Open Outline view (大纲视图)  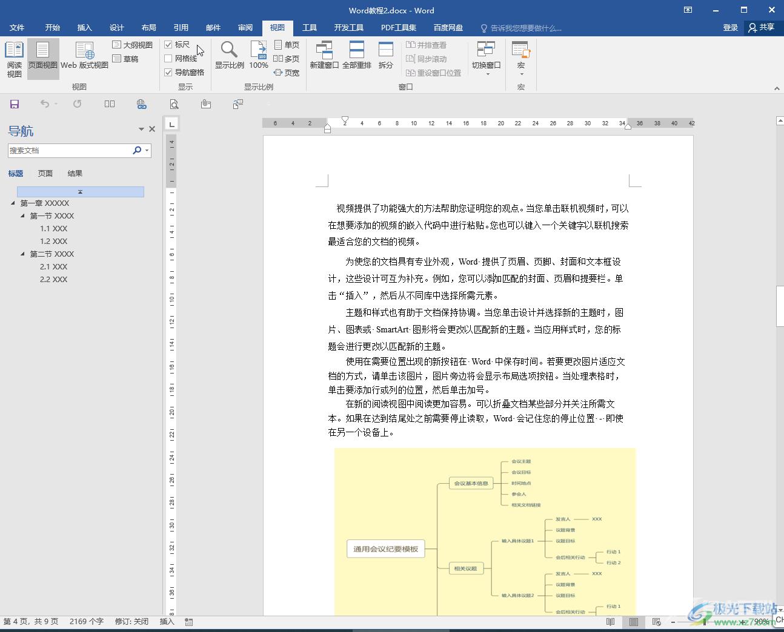tap(133, 45)
